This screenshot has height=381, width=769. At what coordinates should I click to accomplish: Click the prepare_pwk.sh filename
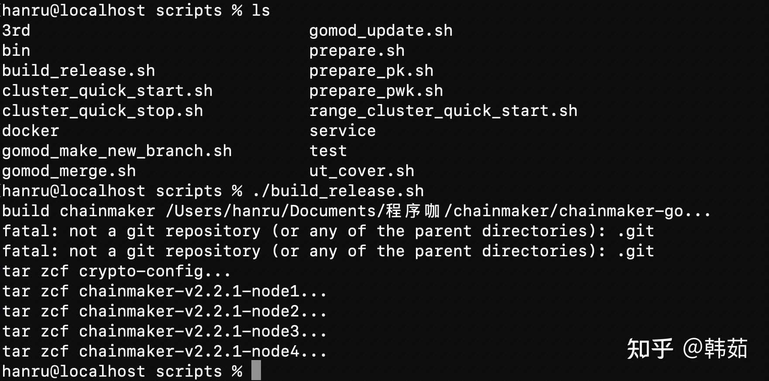point(376,91)
